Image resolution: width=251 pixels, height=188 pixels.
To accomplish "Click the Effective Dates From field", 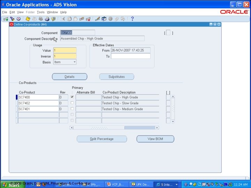I will [x=131, y=50].
